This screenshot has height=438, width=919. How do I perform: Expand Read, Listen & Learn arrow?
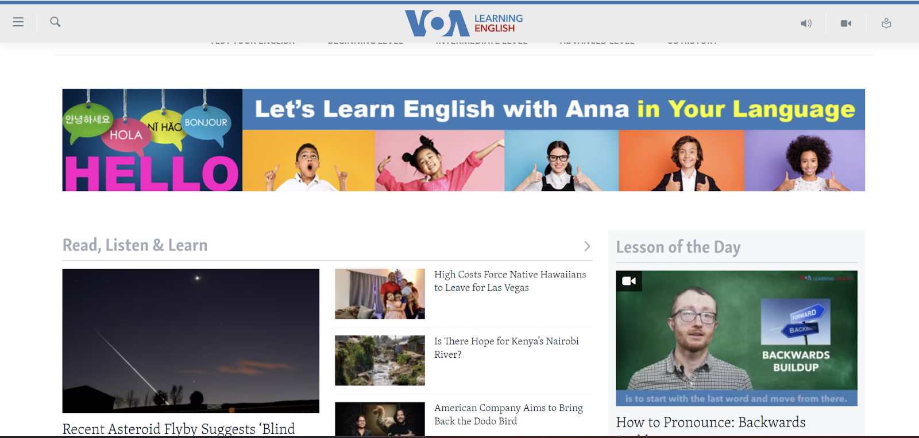click(587, 246)
